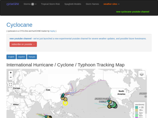This screenshot has height=118, width=158.
Task: Go to Spaghetti Models
Action: point(73,4)
